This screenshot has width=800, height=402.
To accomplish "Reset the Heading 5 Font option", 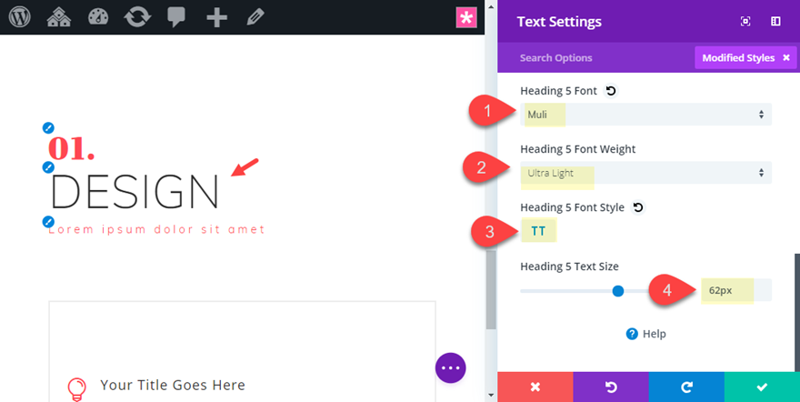I will click(x=611, y=91).
